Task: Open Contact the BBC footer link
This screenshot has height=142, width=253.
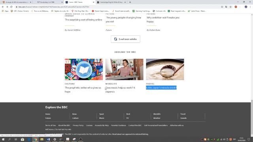Action: pos(135,125)
